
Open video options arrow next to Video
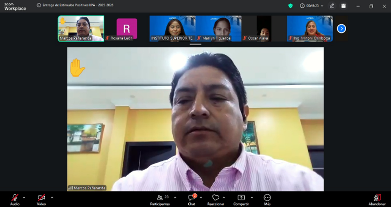click(52, 197)
